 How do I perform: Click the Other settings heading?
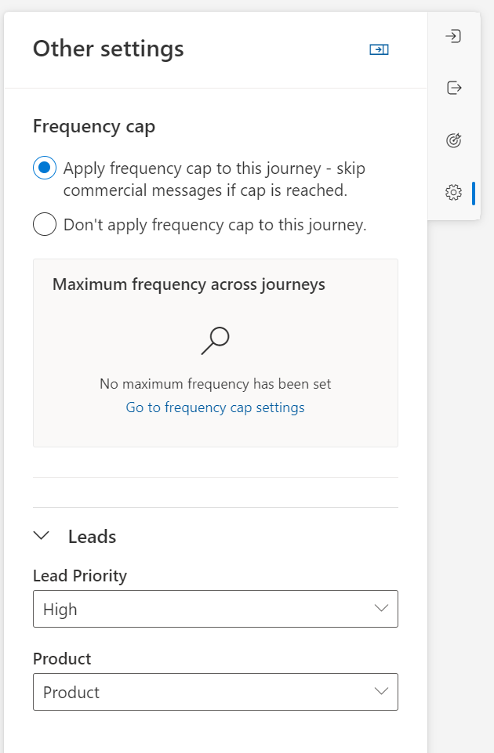107,49
